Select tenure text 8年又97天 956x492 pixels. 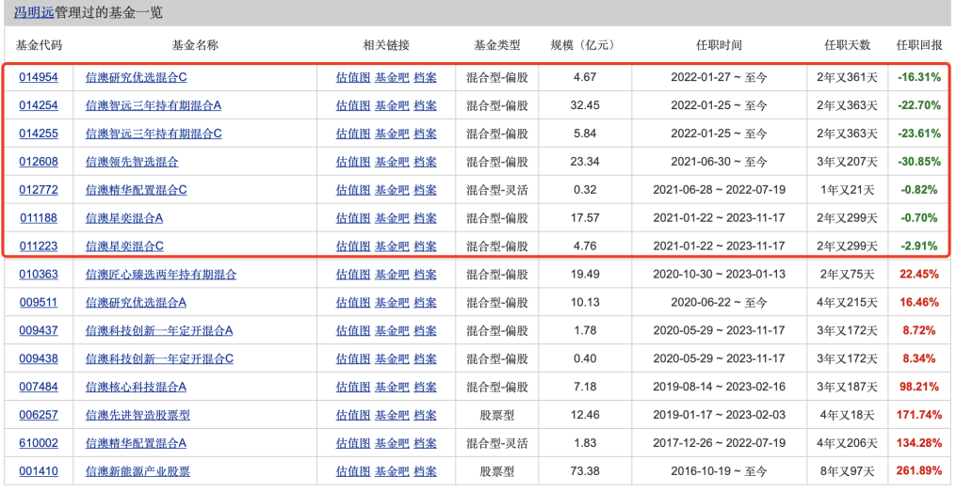[x=847, y=470]
